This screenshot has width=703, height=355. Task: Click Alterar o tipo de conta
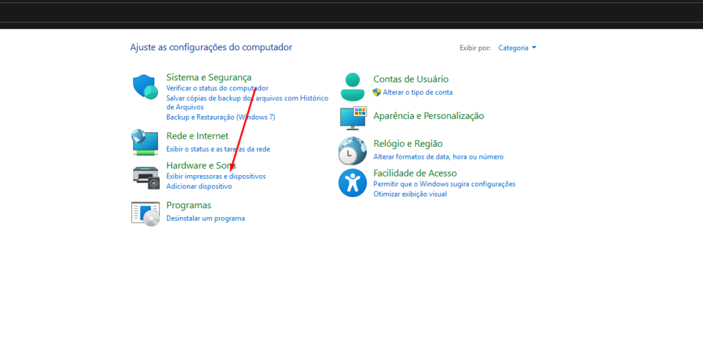[x=417, y=92]
